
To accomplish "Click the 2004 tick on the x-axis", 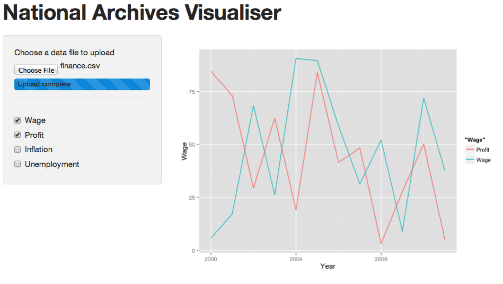I will click(x=296, y=259).
